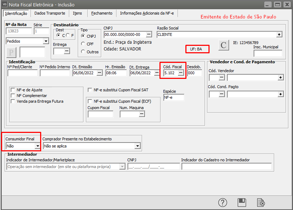The height and width of the screenshot is (210, 293).
Task: Open CNPJ lookup ellipsis button
Action: 149,34
